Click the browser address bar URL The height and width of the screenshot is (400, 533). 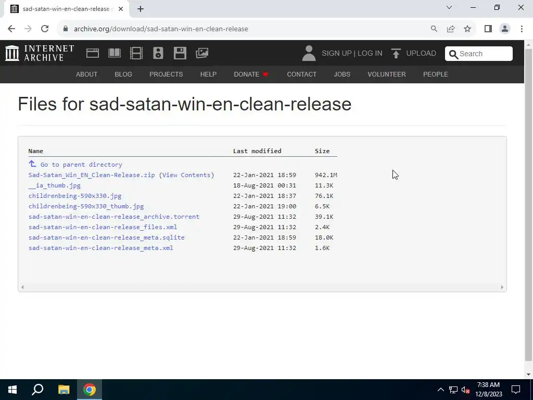coord(161,29)
